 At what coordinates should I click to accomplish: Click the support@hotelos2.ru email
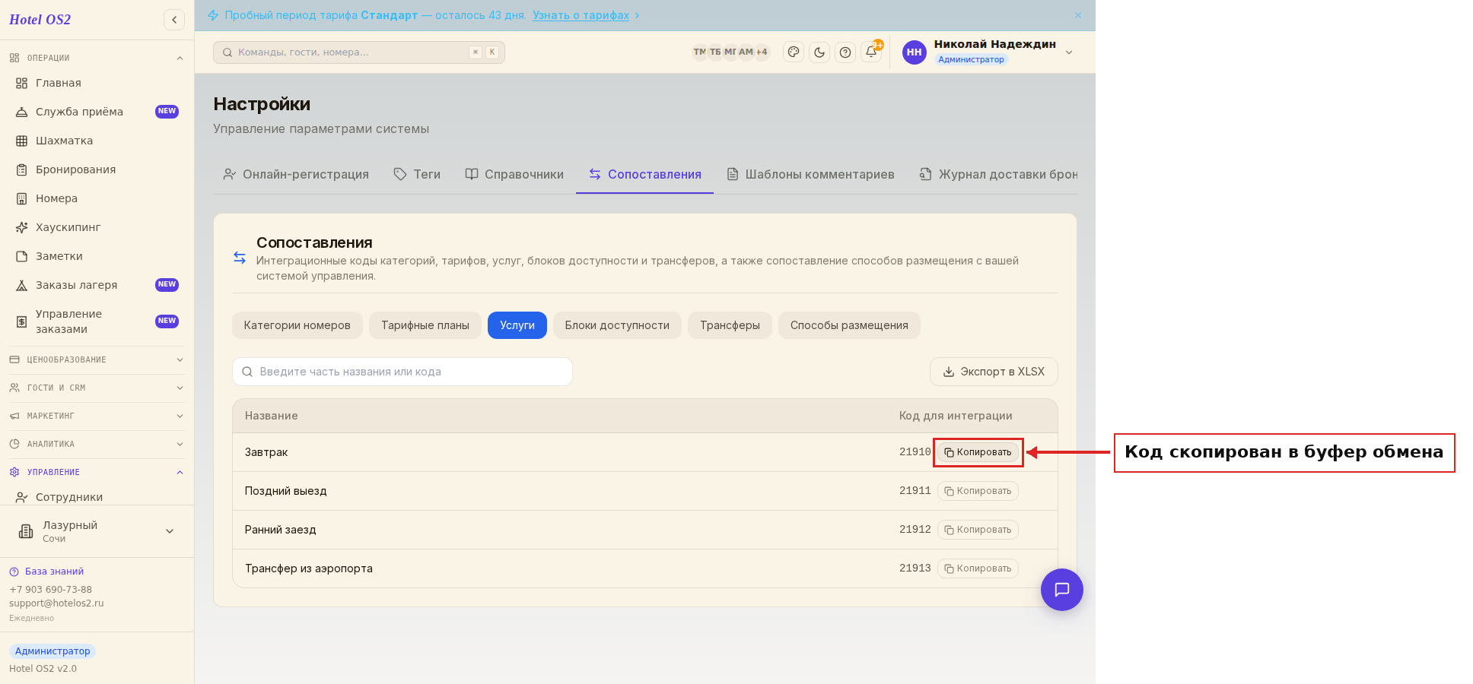coord(56,603)
